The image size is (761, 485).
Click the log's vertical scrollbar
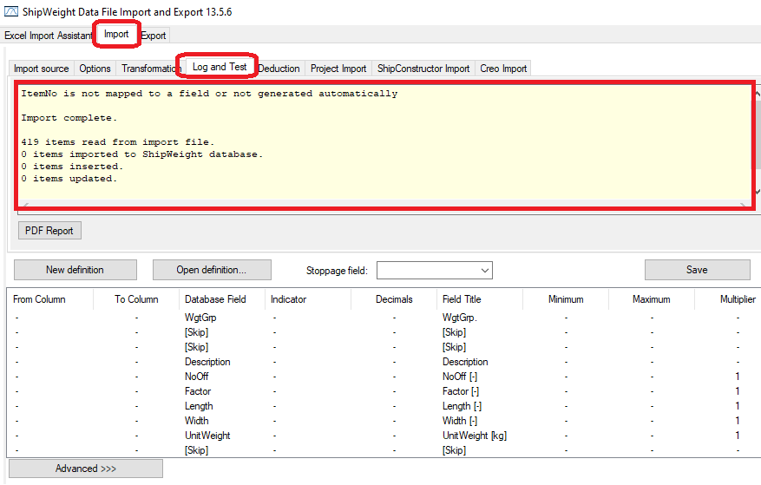tap(757, 141)
